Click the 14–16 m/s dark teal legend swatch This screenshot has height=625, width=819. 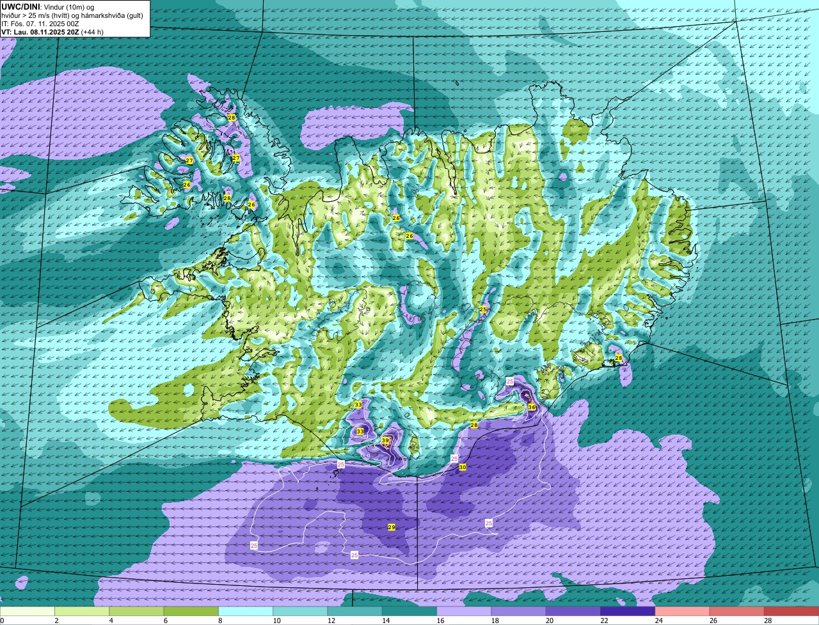point(409,612)
